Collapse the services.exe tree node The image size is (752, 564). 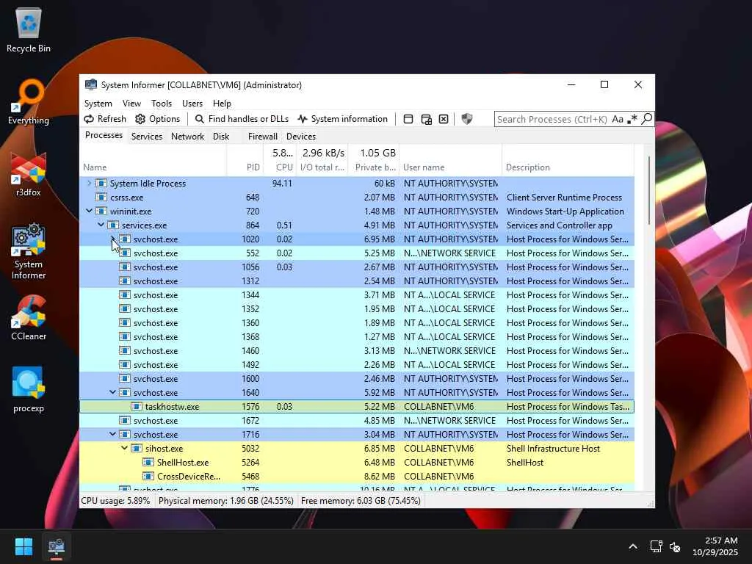click(101, 225)
